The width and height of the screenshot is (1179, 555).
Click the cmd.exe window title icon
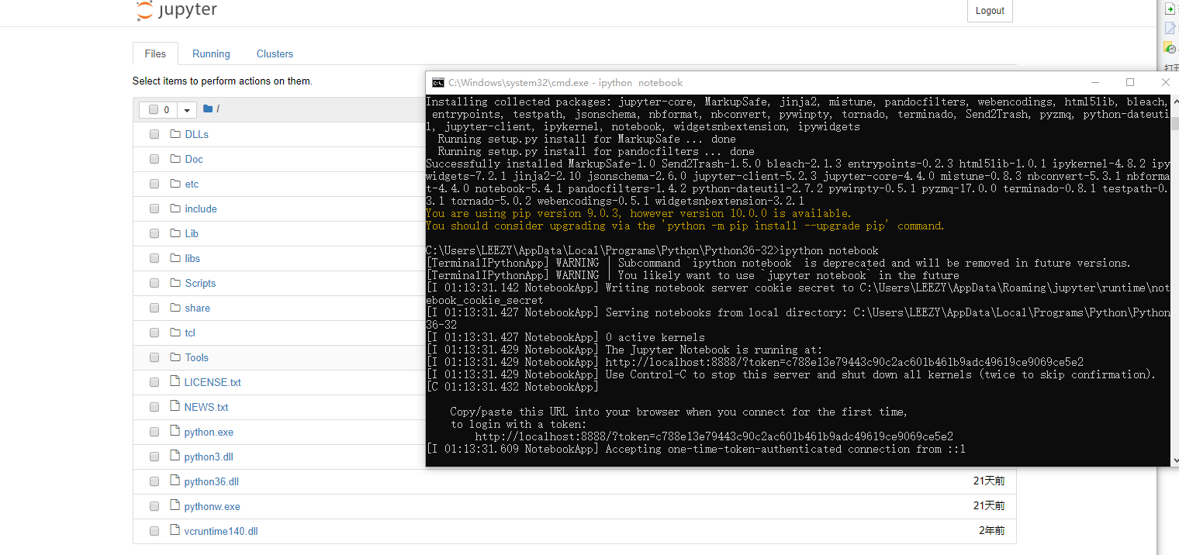[x=438, y=82]
